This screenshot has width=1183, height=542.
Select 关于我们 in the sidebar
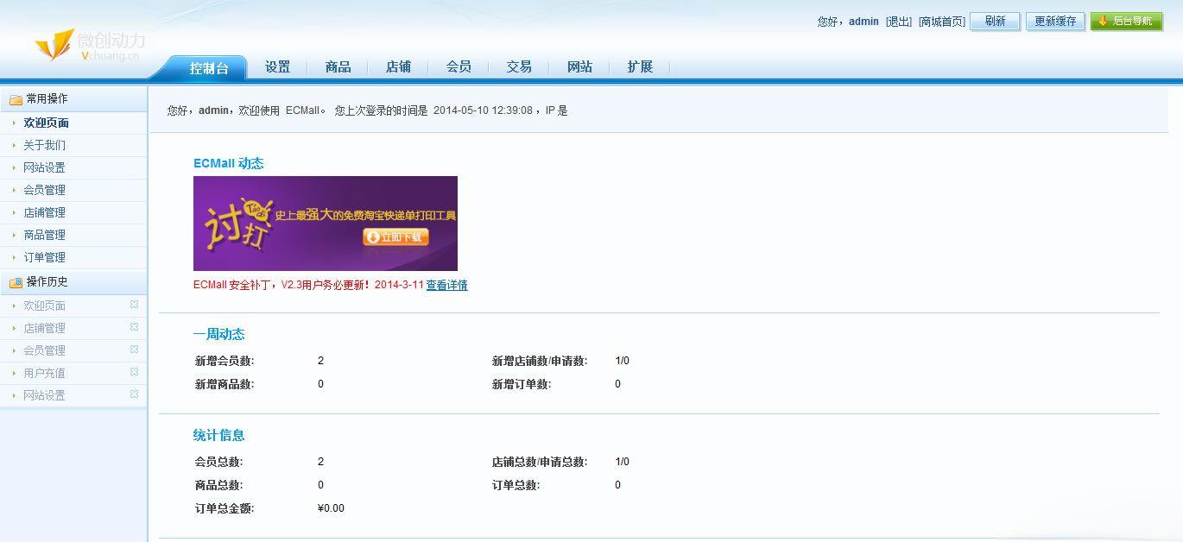[x=44, y=145]
